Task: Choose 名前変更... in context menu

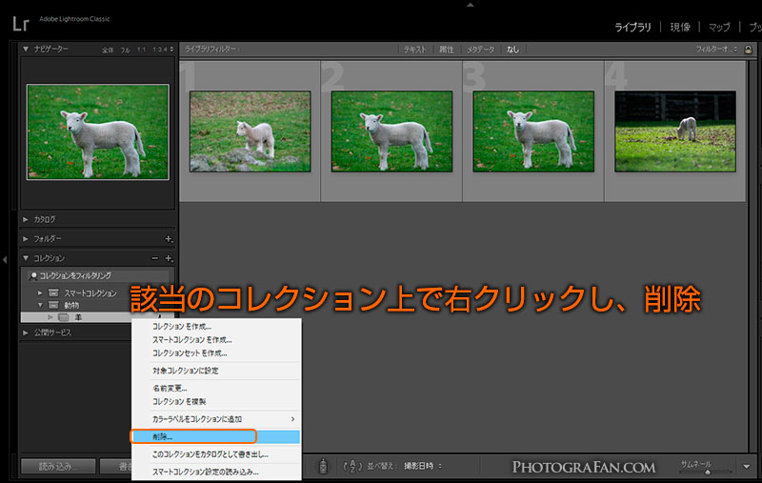Action: tap(216, 388)
